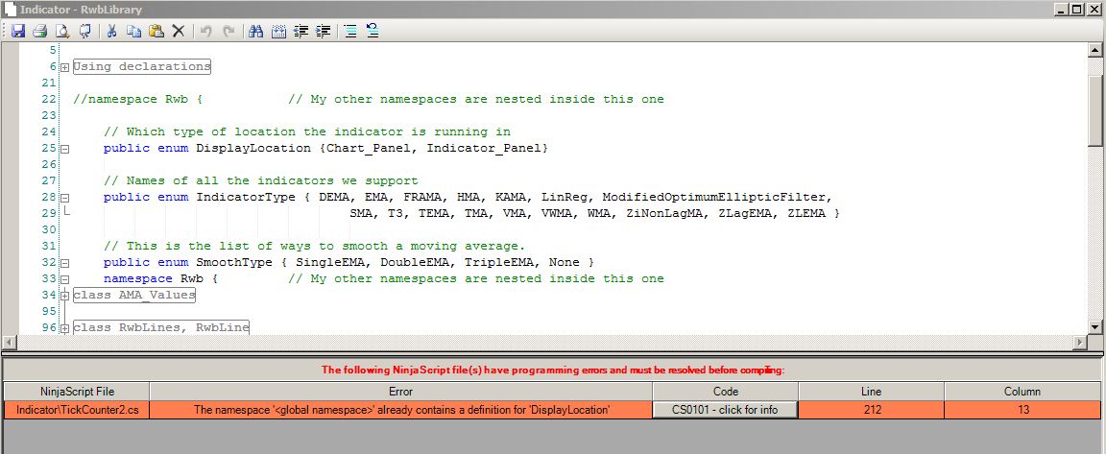Click the 'SmoothType' enum name at line 32
This screenshot has width=1106, height=454.
234,262
